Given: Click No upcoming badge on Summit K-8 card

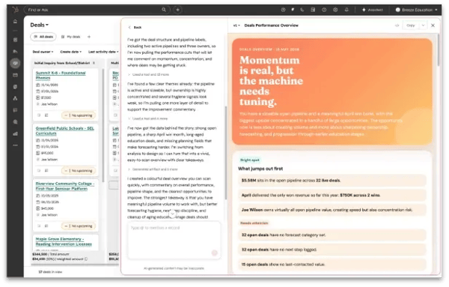Looking at the screenshot, I should point(79,115).
